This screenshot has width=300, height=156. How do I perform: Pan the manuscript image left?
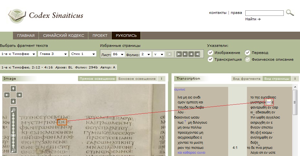(x=7, y=95)
